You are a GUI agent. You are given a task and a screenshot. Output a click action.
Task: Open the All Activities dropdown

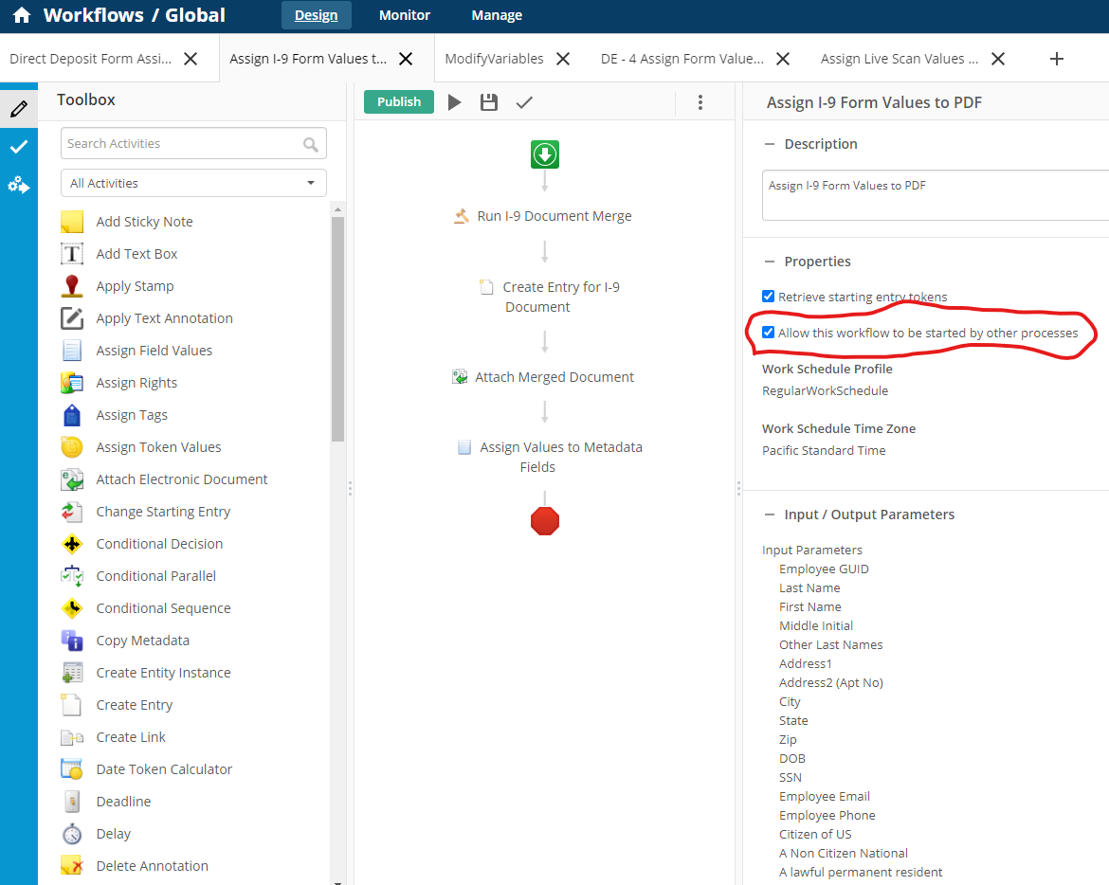(x=193, y=183)
